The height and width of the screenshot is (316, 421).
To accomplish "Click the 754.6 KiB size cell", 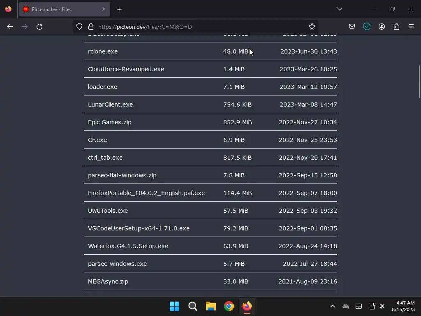I will tap(237, 105).
